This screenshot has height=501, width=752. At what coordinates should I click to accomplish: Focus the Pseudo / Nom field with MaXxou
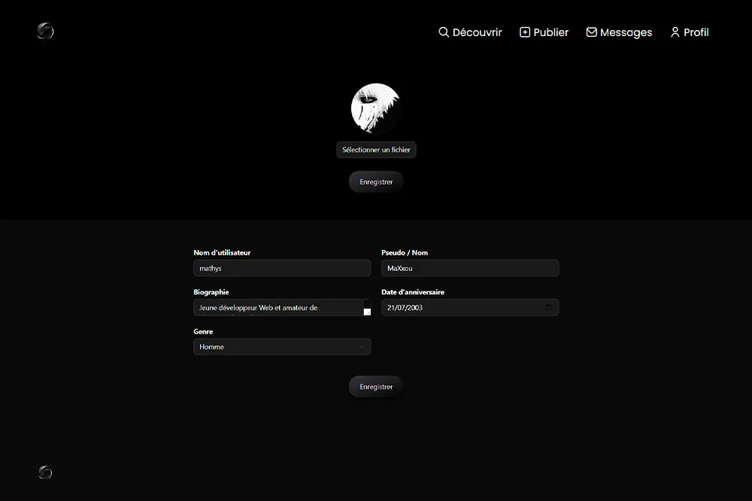pyautogui.click(x=470, y=268)
